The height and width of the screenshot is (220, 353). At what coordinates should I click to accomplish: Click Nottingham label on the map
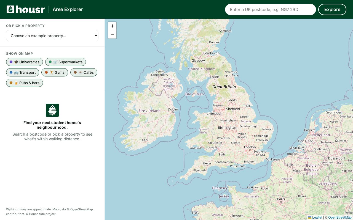coord(228,120)
